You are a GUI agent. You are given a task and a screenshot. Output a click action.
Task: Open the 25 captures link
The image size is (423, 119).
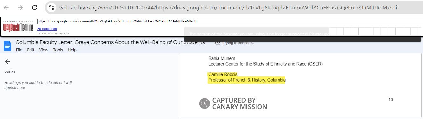pos(47,29)
